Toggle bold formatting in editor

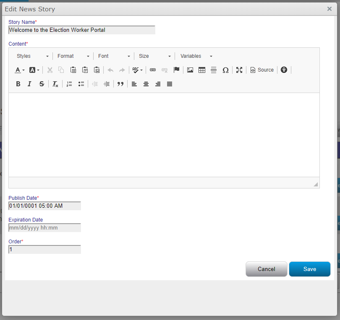coord(18,84)
